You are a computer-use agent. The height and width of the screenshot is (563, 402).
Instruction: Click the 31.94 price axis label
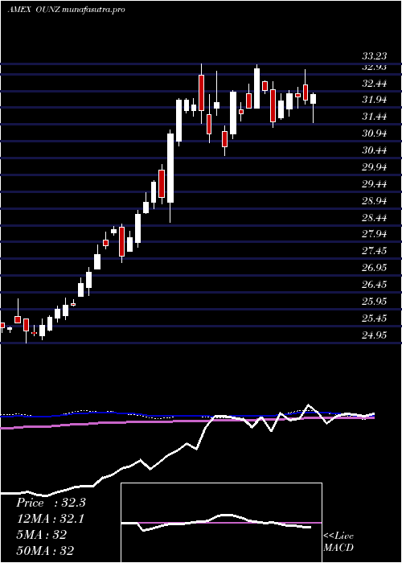(x=375, y=100)
